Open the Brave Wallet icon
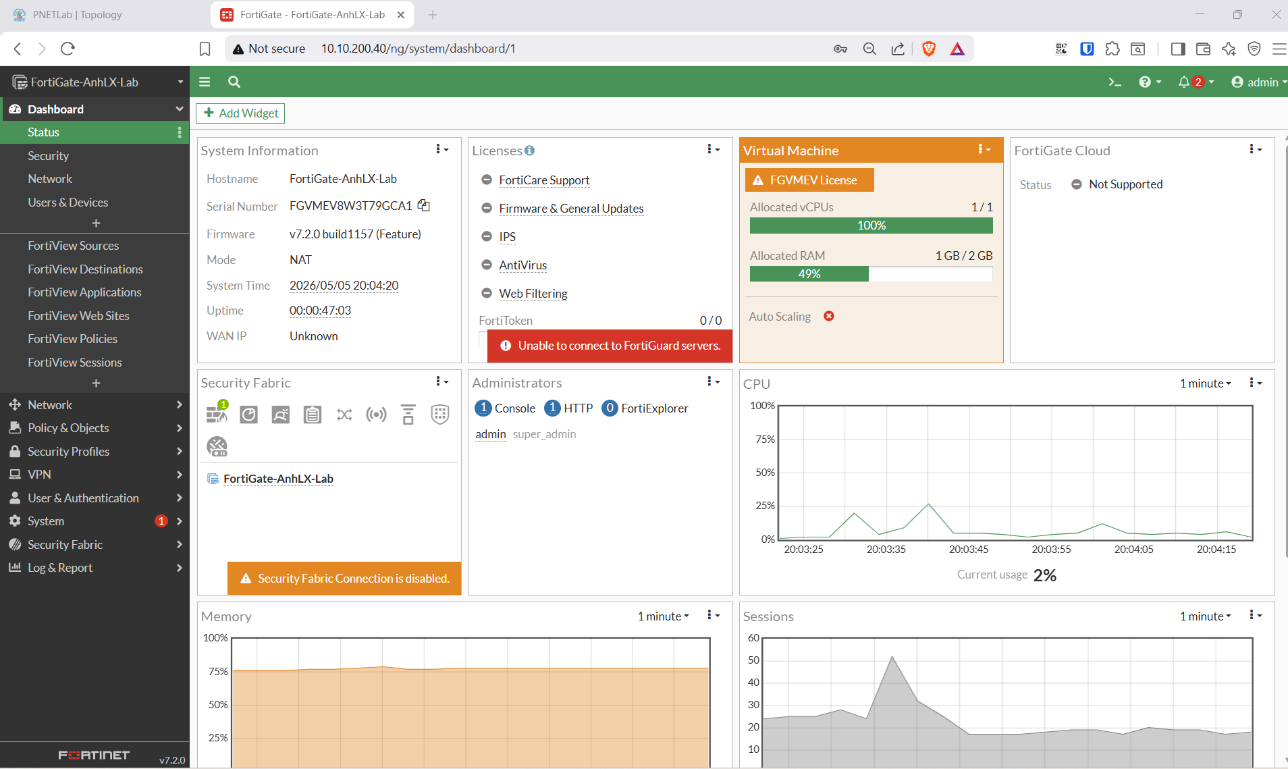This screenshot has width=1288, height=769. (1203, 49)
